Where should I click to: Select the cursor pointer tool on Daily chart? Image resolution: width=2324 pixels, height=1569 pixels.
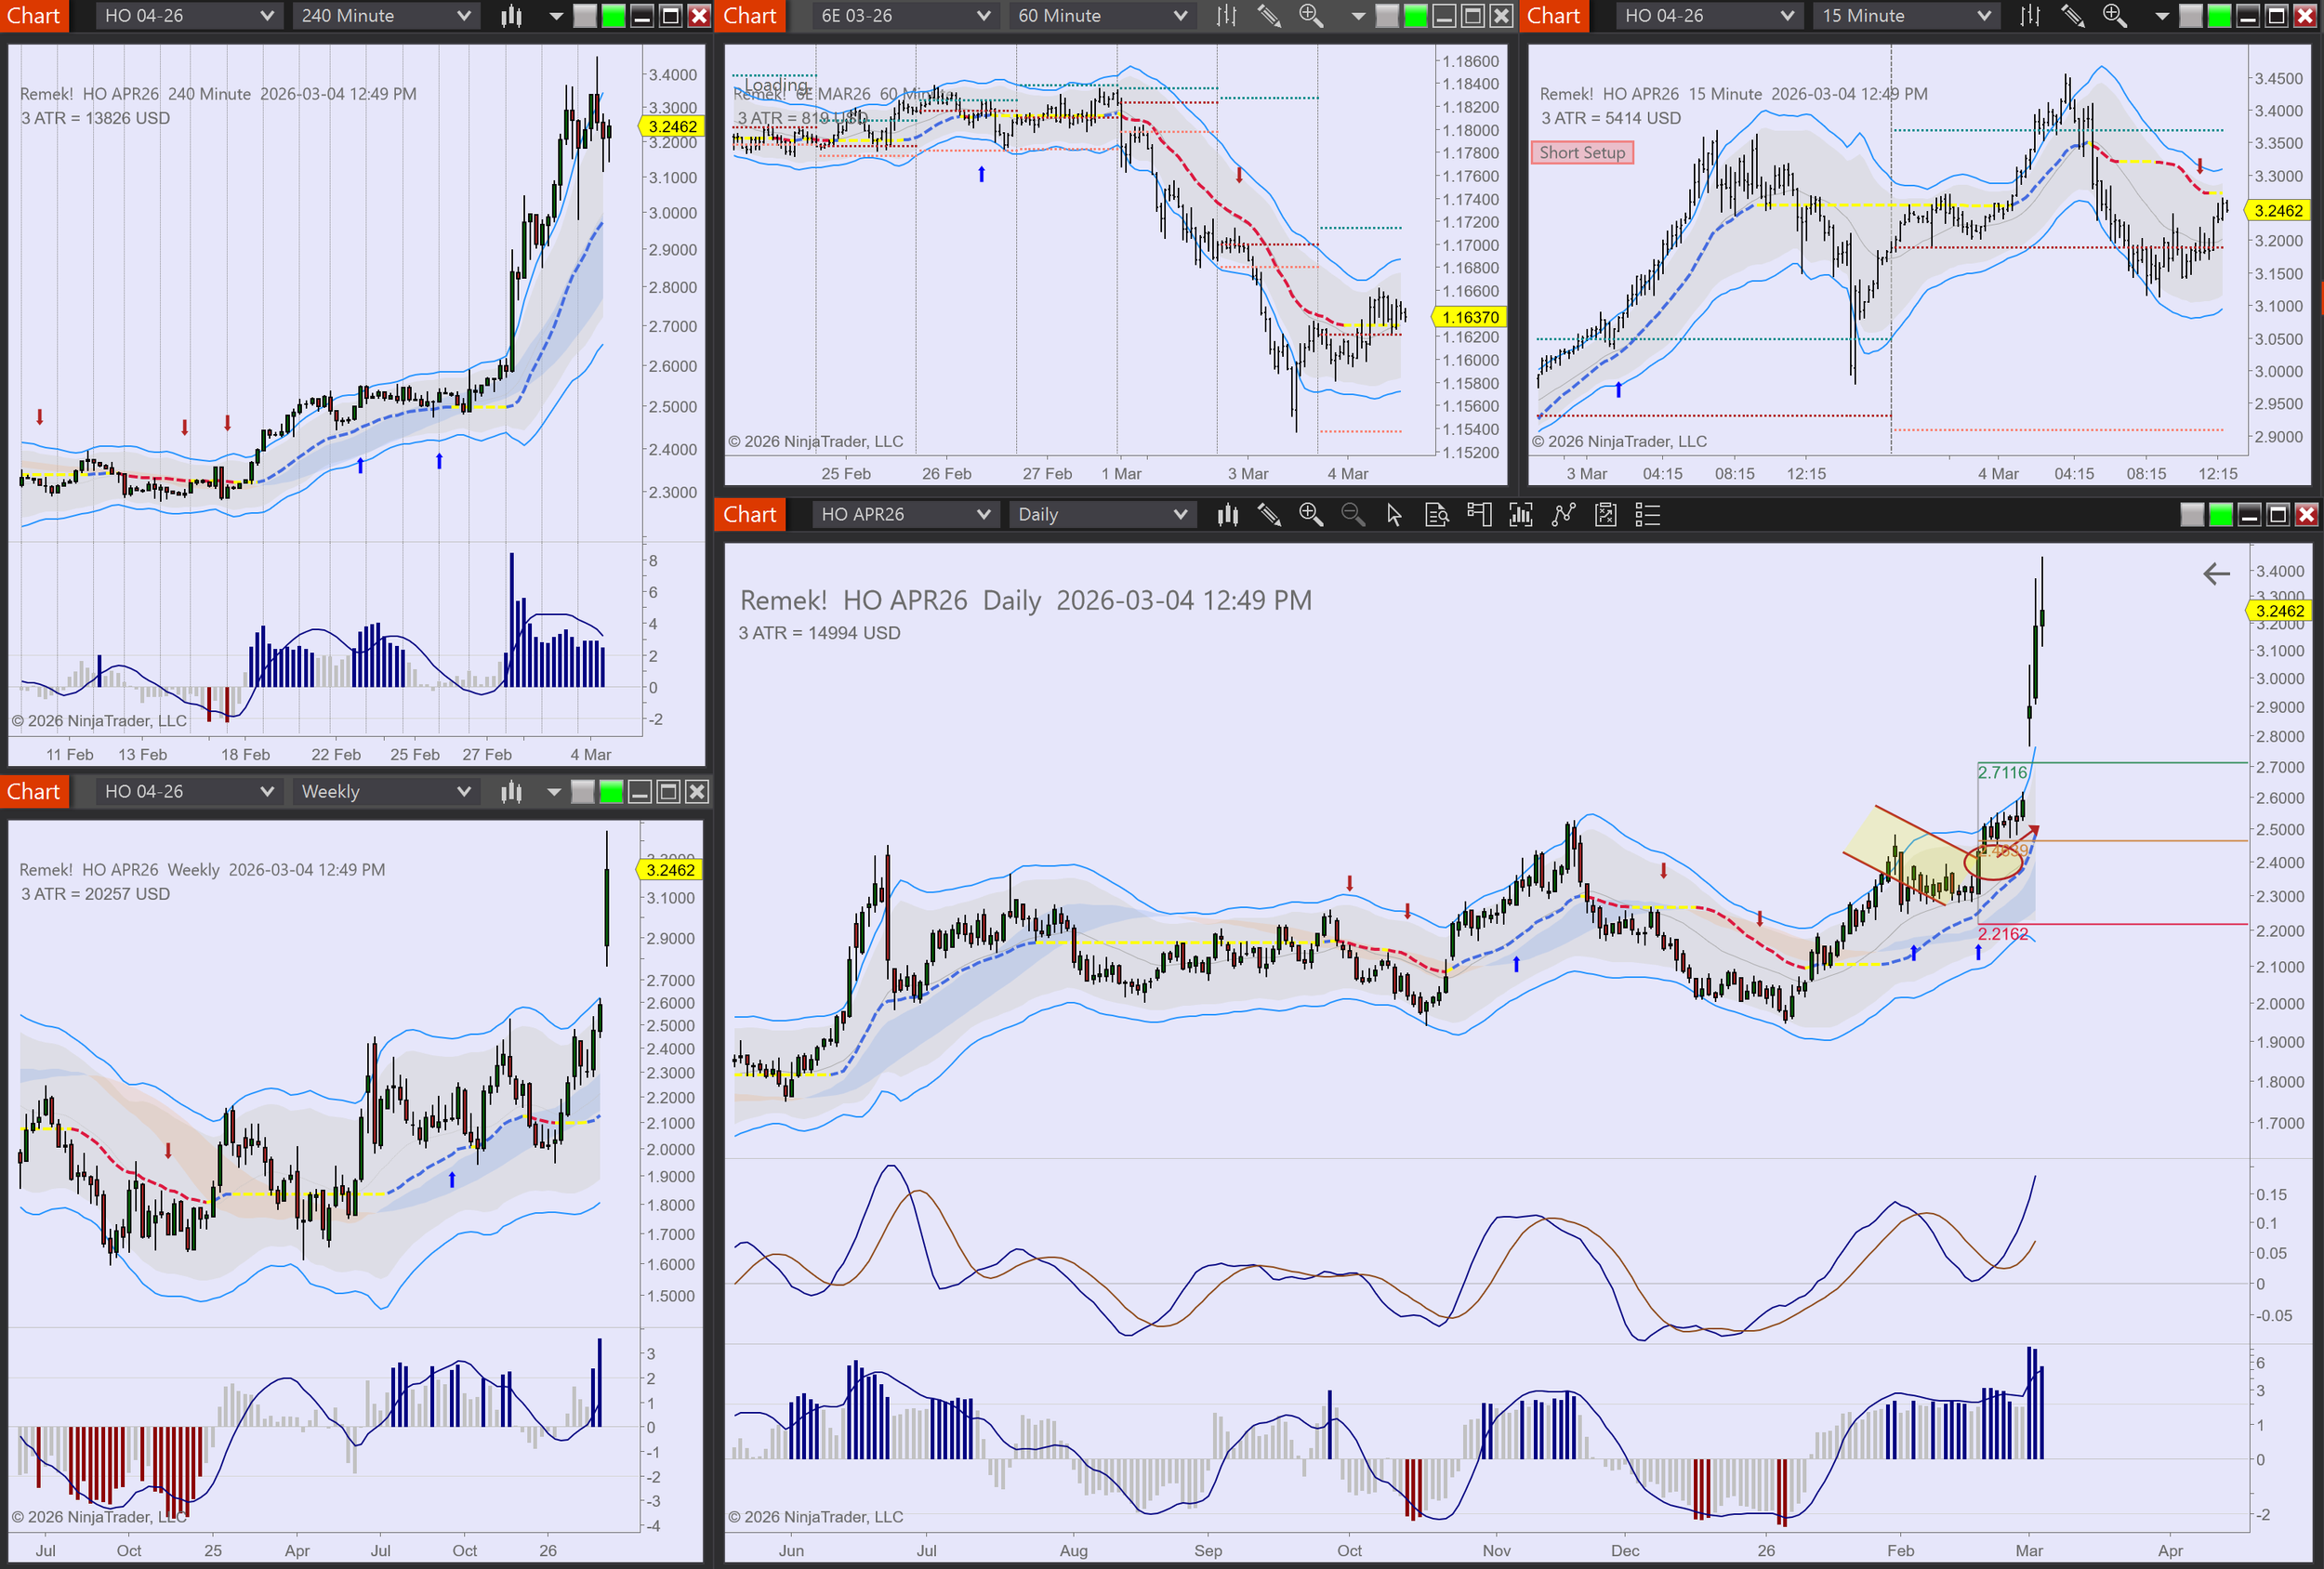click(1394, 514)
